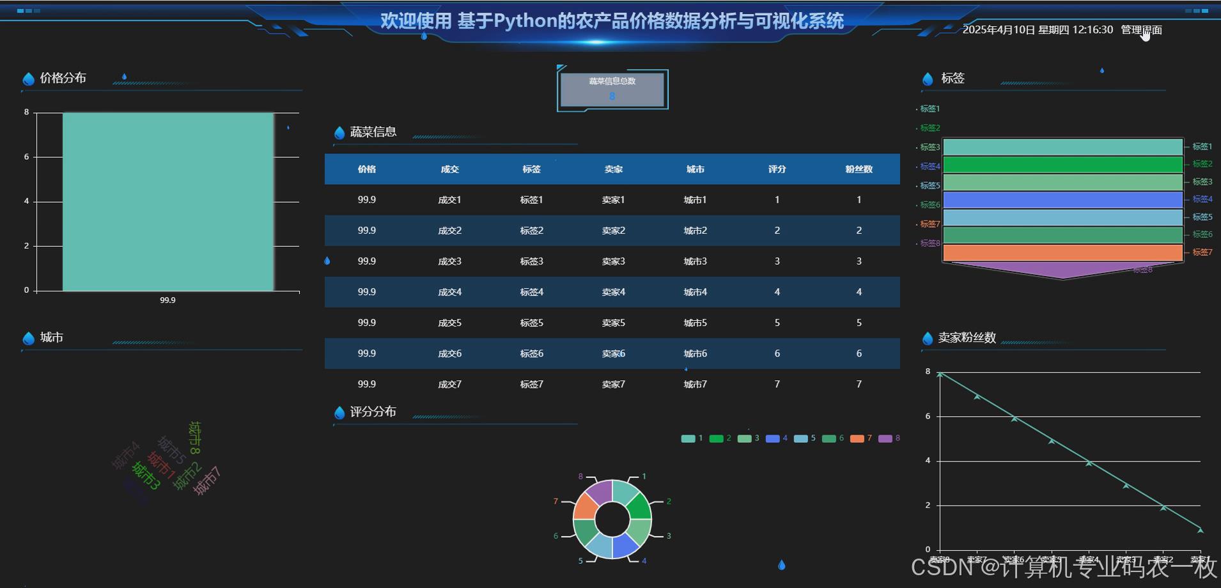Click the droplet icon beside 城市 title

[x=28, y=337]
